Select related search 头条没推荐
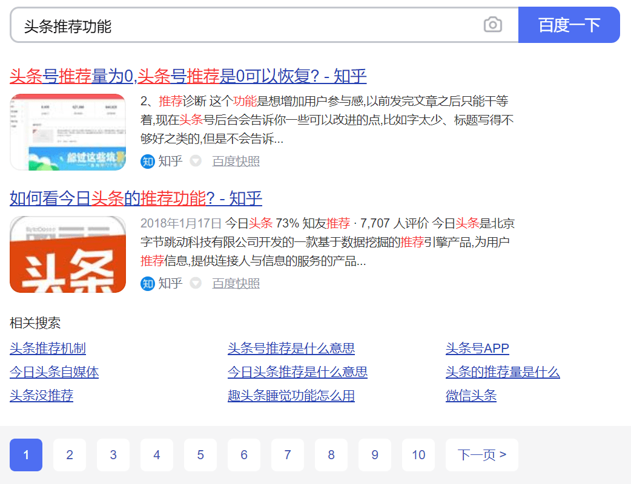The height and width of the screenshot is (484, 631). (41, 396)
